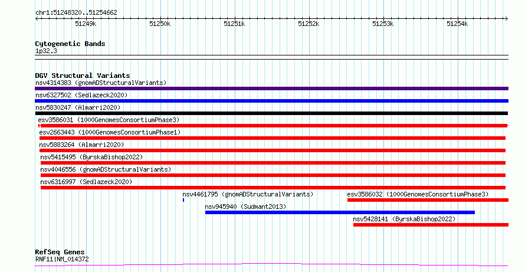
Task: Click the nsv5415495 ByrskaBishop2022 red bar
Action: point(273,163)
